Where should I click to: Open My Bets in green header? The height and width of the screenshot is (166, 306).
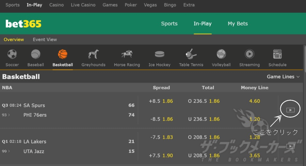[238, 24]
